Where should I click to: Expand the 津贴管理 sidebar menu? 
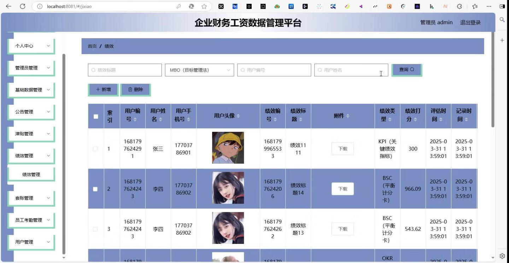(31, 134)
